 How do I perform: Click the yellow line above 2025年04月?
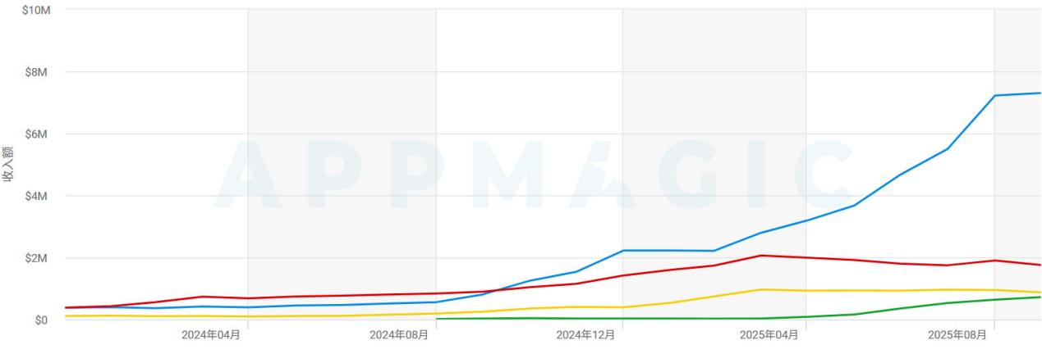[x=761, y=289]
